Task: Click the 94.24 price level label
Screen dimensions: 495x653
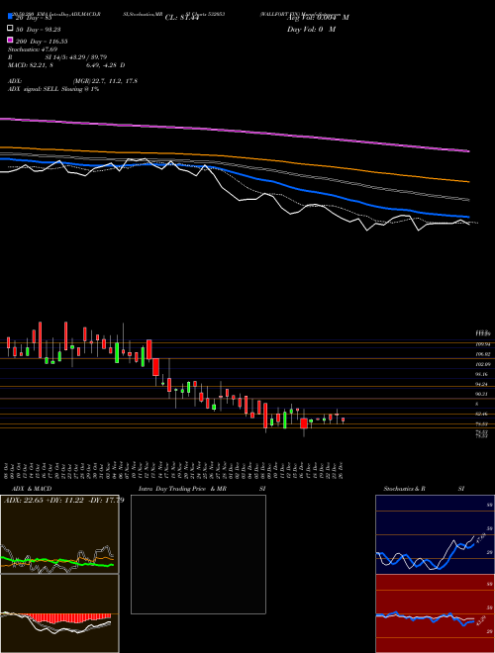Action: click(x=482, y=384)
